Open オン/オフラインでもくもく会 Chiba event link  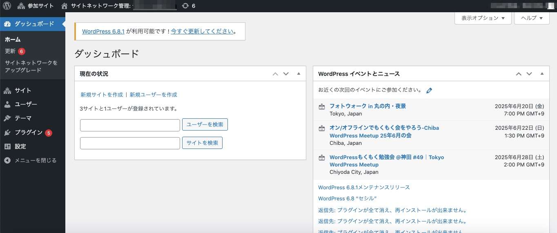pyautogui.click(x=384, y=132)
